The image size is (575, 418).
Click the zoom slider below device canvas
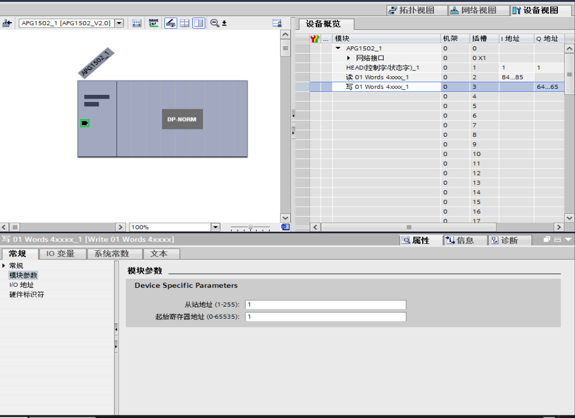tap(251, 227)
